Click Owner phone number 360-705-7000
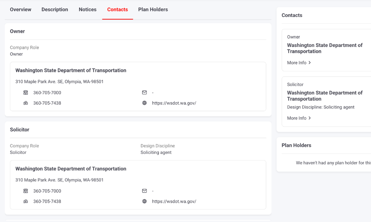371x222 pixels. (47, 93)
